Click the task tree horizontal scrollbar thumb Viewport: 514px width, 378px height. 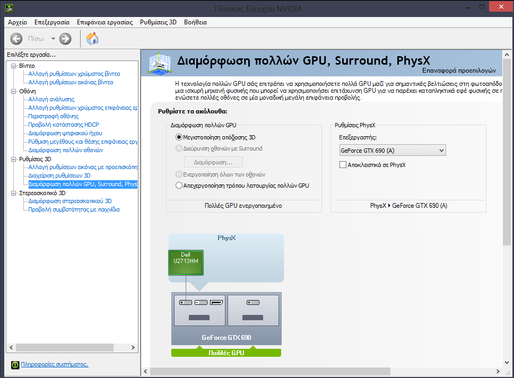65,348
